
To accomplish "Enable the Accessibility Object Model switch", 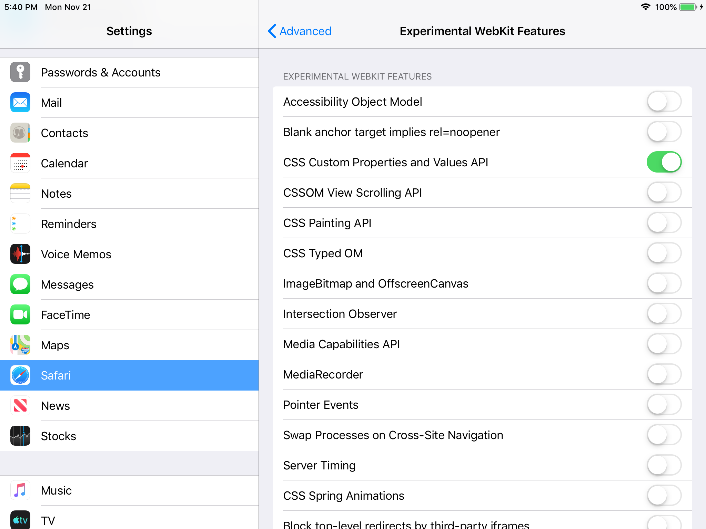I will click(x=664, y=102).
